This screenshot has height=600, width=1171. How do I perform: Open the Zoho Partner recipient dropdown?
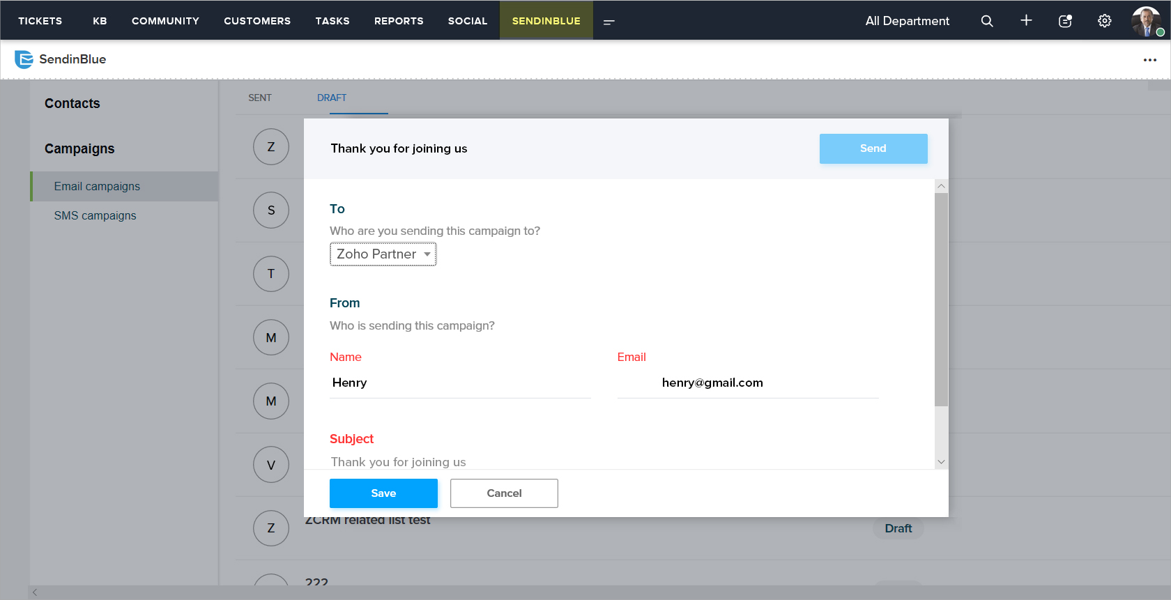point(383,254)
